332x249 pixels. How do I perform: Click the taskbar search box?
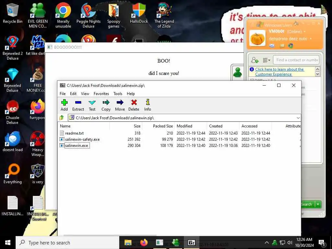67,243
